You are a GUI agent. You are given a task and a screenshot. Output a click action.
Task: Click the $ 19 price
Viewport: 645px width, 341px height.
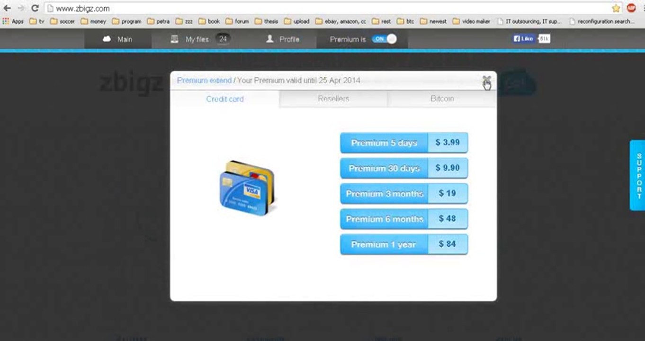point(448,194)
